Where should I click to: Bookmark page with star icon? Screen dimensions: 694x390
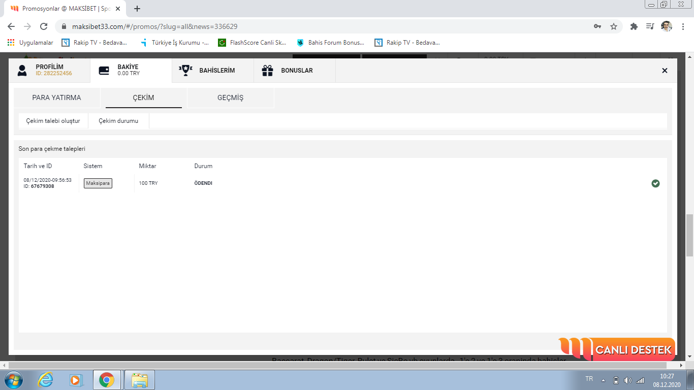[x=614, y=26]
